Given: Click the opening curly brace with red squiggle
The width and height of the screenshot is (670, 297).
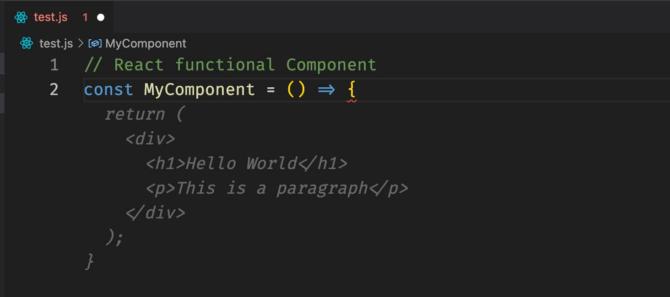Looking at the screenshot, I should tap(352, 90).
